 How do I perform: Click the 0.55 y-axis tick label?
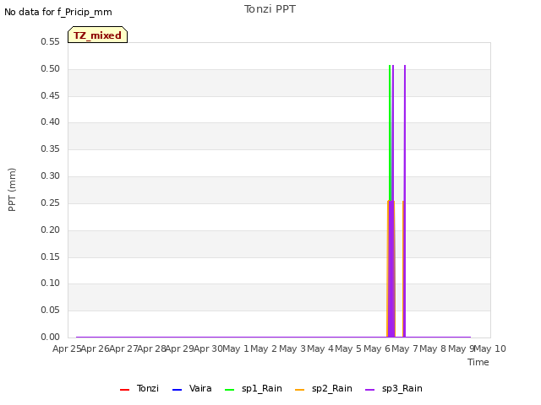(x=51, y=41)
